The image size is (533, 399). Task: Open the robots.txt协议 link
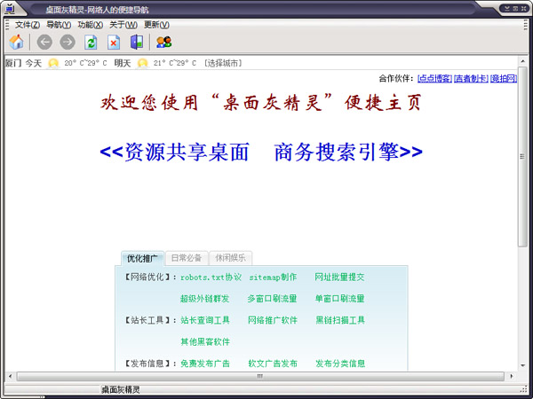click(x=211, y=278)
